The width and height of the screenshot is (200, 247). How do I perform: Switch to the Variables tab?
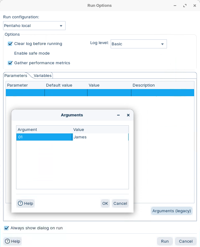[x=43, y=75]
